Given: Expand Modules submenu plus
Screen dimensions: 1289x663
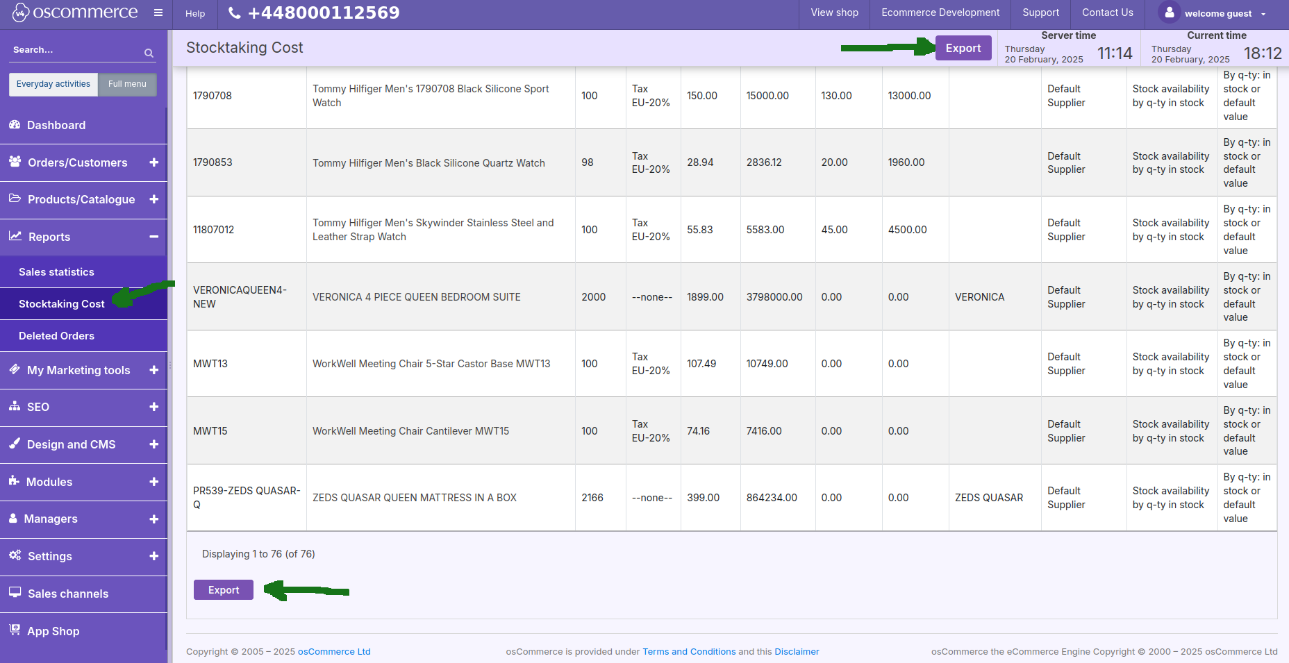Looking at the screenshot, I should tap(154, 482).
